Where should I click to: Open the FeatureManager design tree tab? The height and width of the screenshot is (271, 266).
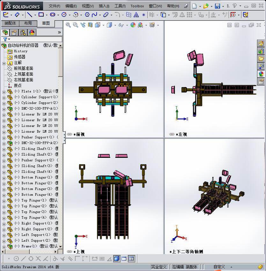pyautogui.click(x=5, y=32)
